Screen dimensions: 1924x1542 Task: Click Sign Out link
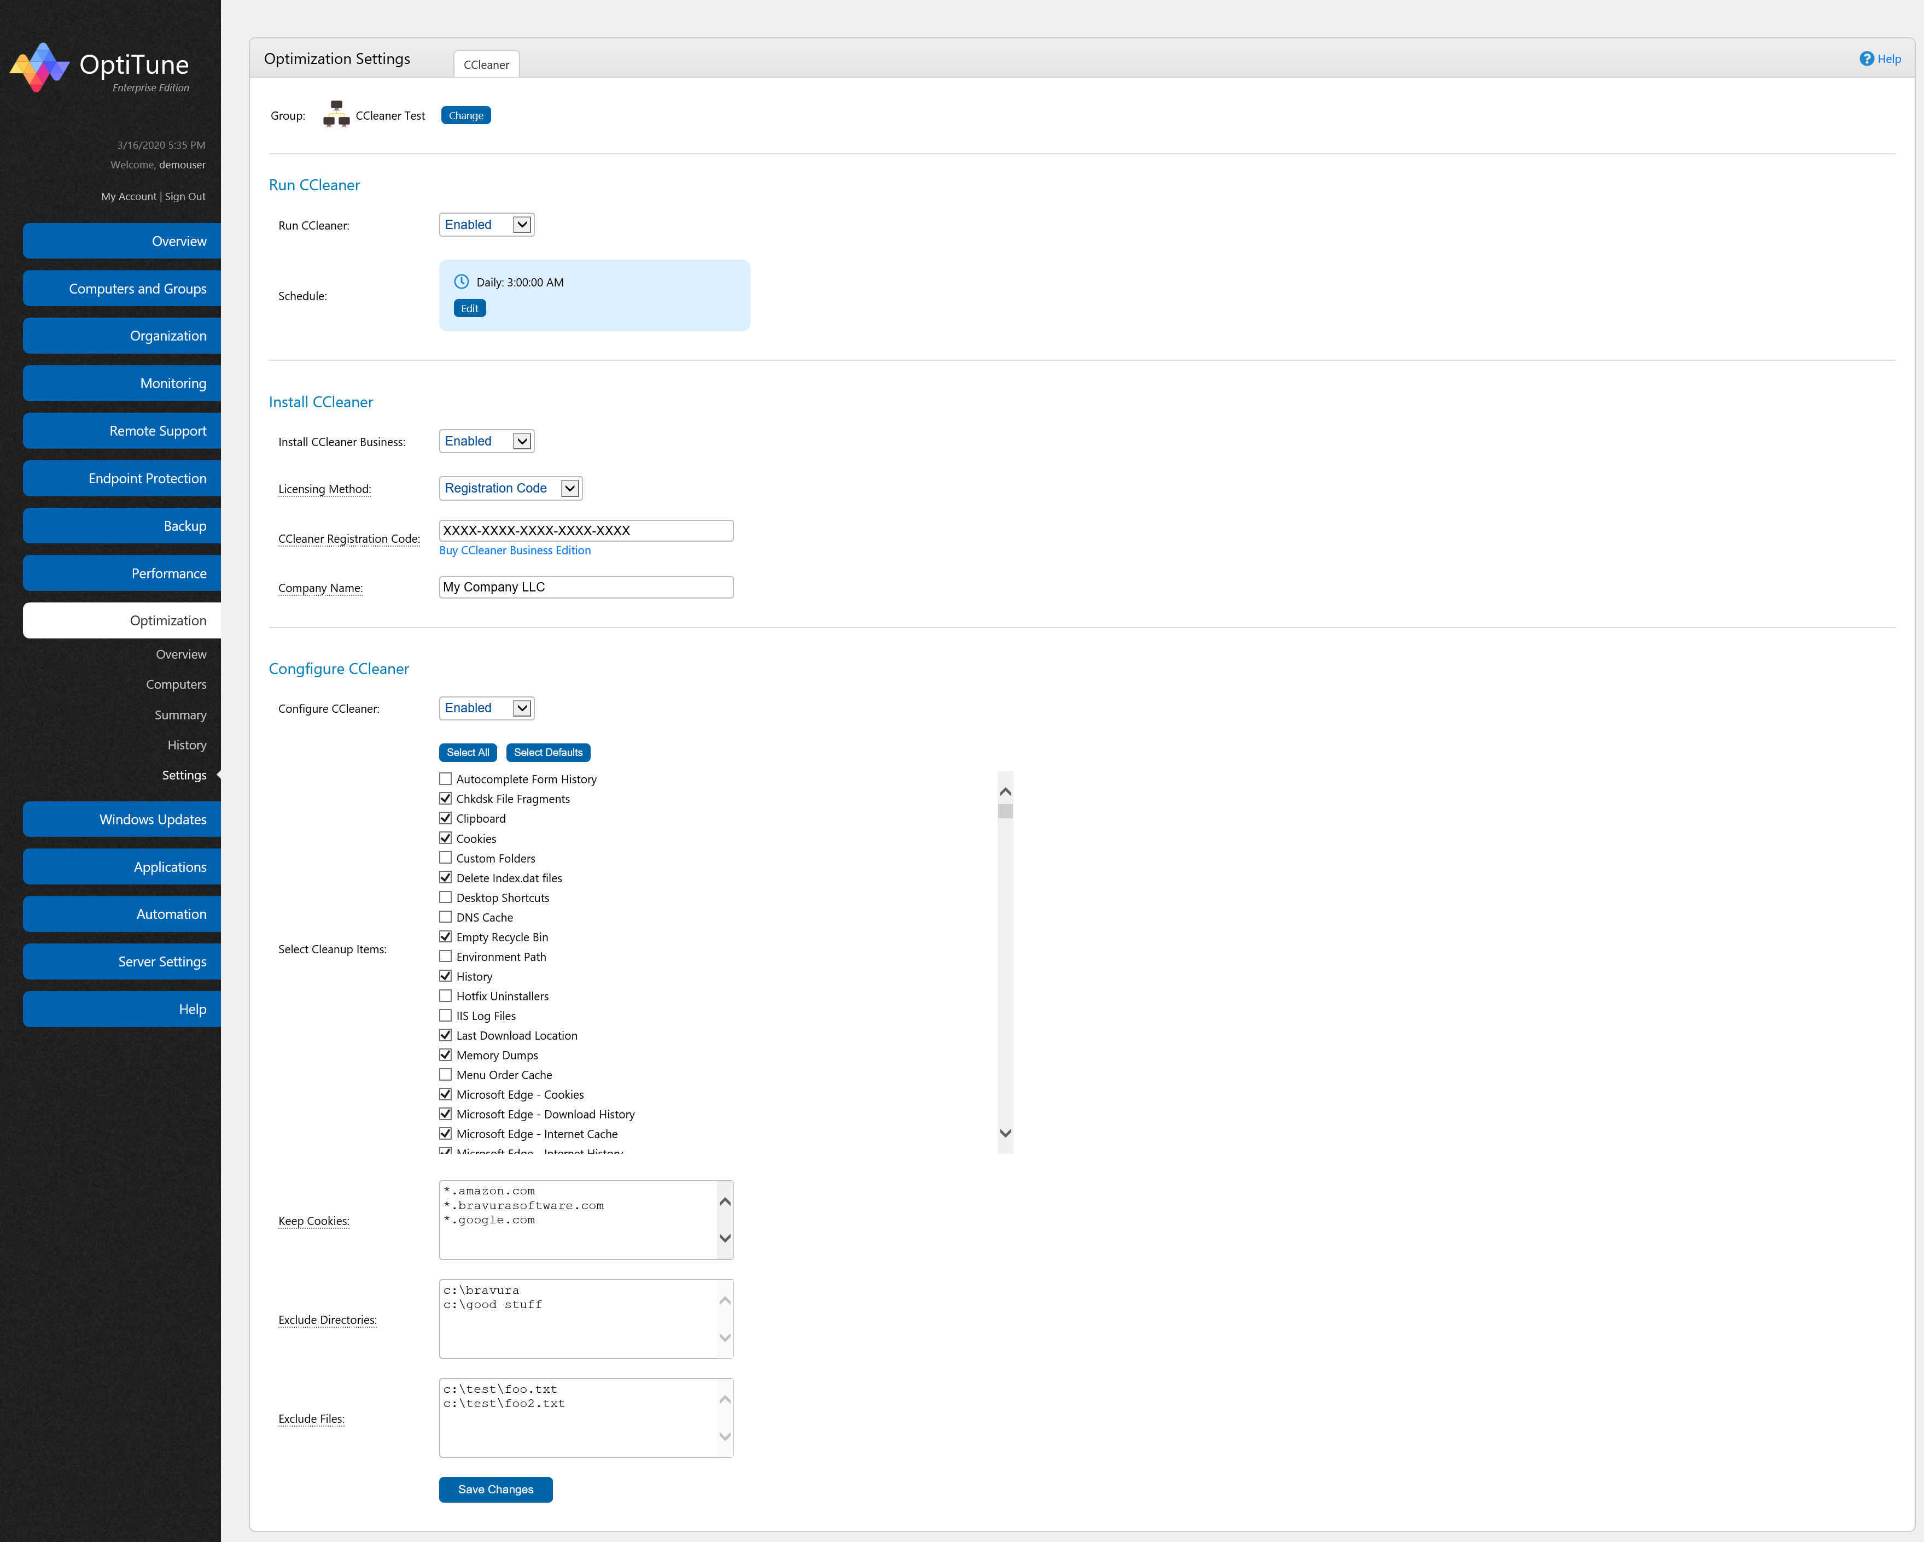click(x=185, y=196)
